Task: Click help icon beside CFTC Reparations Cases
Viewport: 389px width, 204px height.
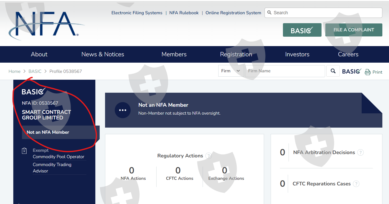Action: [x=356, y=184]
